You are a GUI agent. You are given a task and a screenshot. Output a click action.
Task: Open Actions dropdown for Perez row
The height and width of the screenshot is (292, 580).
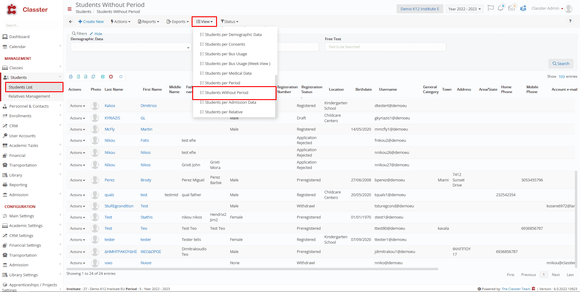coord(78,180)
